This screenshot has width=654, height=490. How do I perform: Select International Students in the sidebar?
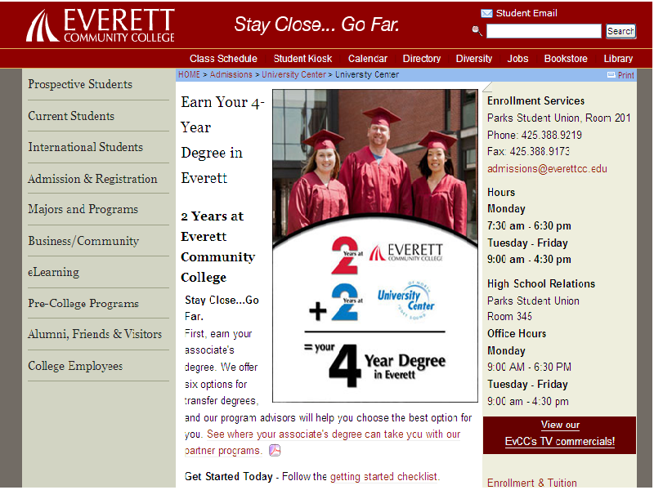pos(86,147)
